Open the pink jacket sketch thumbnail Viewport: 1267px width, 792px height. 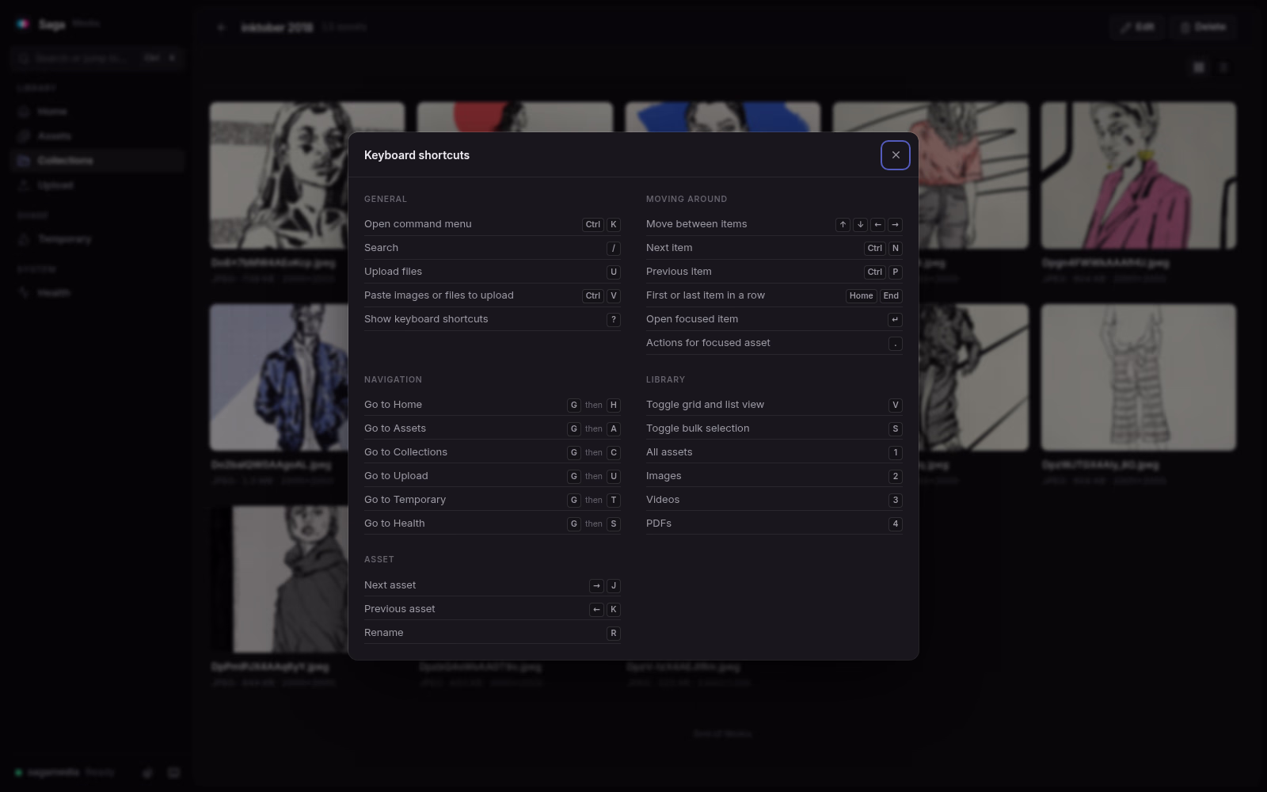tap(1138, 175)
